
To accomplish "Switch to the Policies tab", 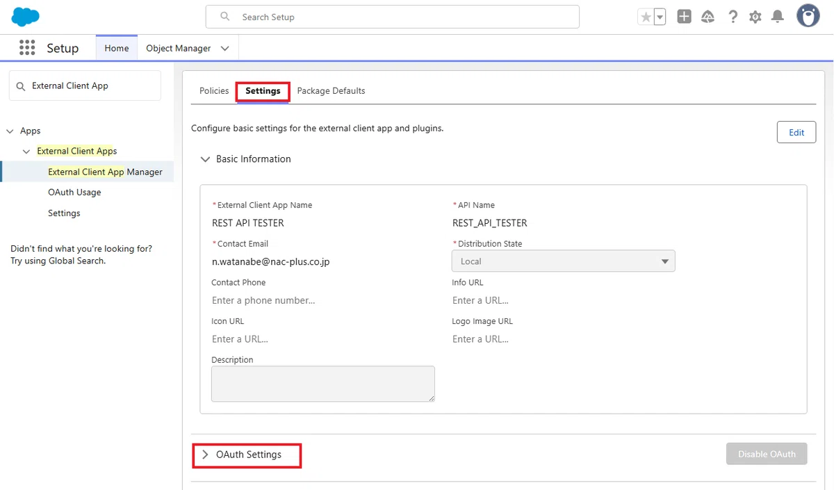I will (x=214, y=91).
